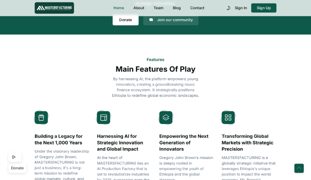311x180 pixels.
Task: Click 'Building a Legacy for the Next 1,000 Years'
Action: coord(59,140)
